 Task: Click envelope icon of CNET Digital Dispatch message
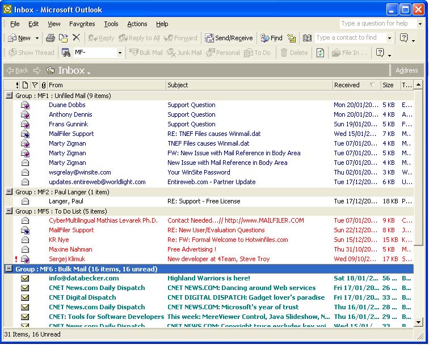(x=25, y=297)
